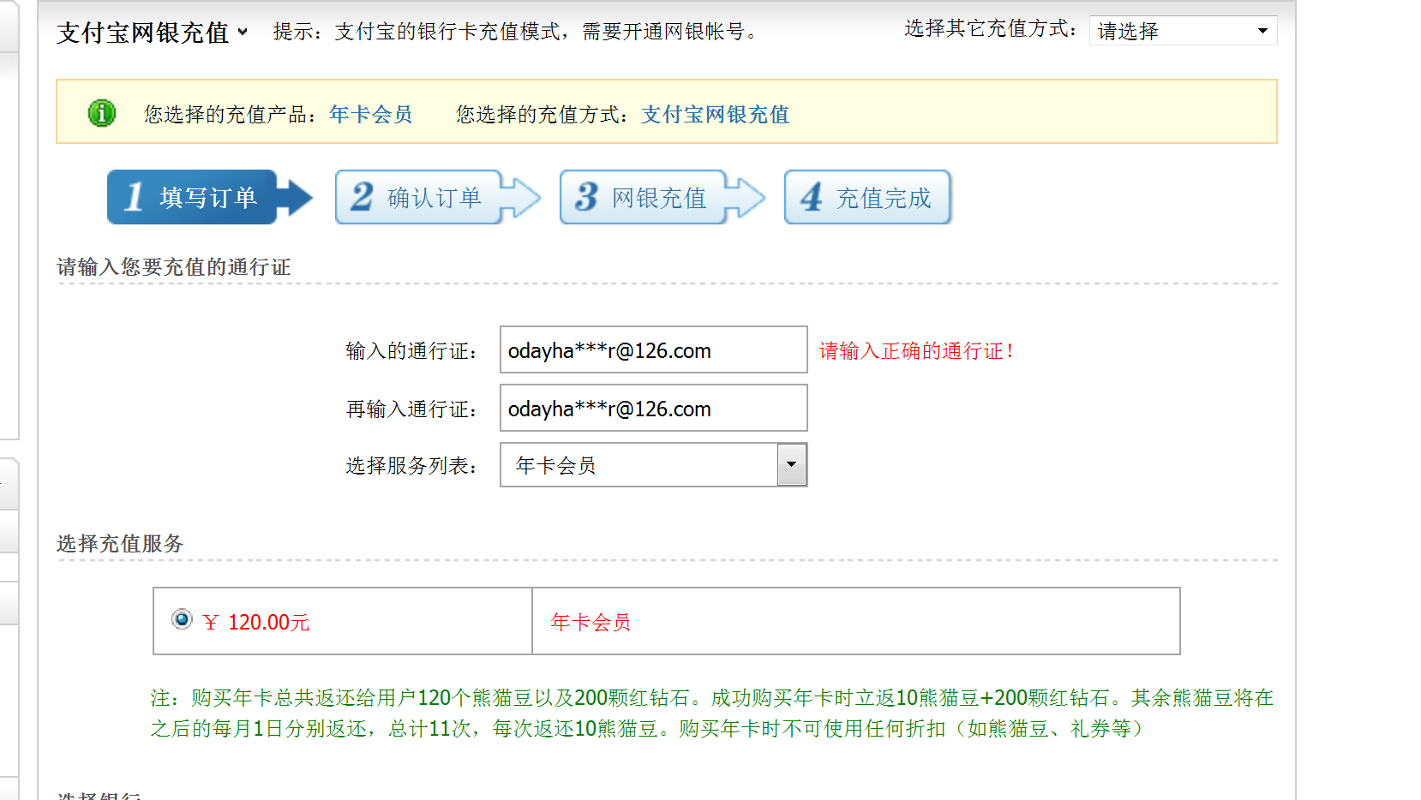1421x800 pixels.
Task: Click the blue 年卡会员 product link
Action: click(x=370, y=114)
